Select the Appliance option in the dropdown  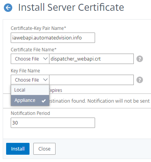coord(30,100)
